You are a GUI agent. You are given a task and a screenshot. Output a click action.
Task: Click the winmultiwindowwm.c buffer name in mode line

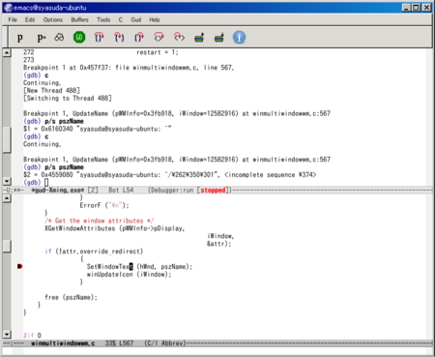[63, 343]
